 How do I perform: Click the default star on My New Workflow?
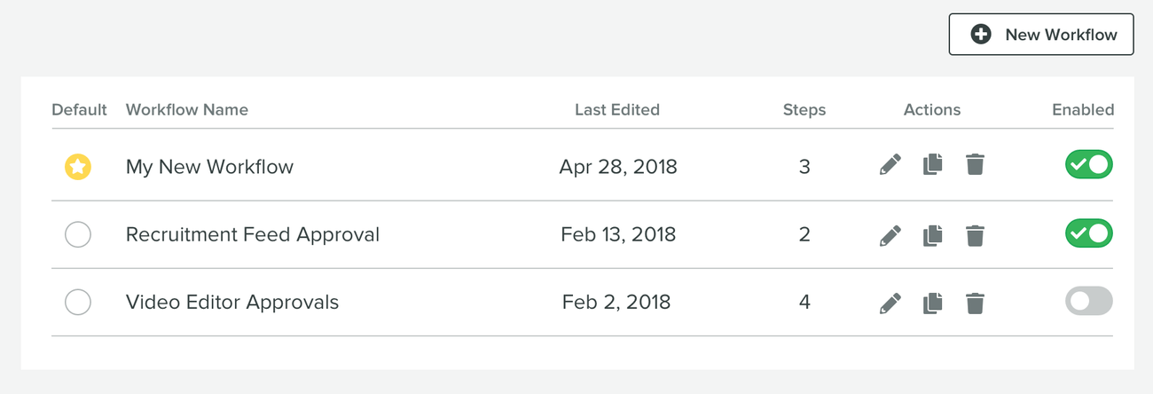tap(78, 166)
